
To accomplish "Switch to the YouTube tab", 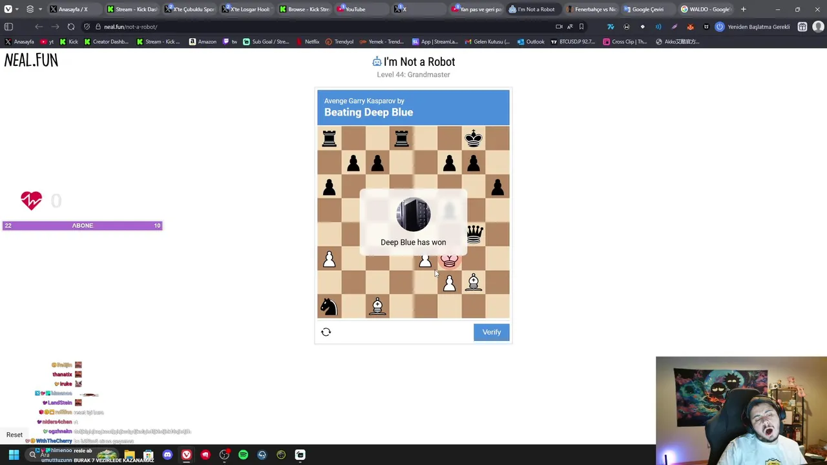I will 361,9.
